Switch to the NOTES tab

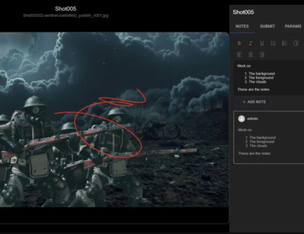(x=242, y=26)
